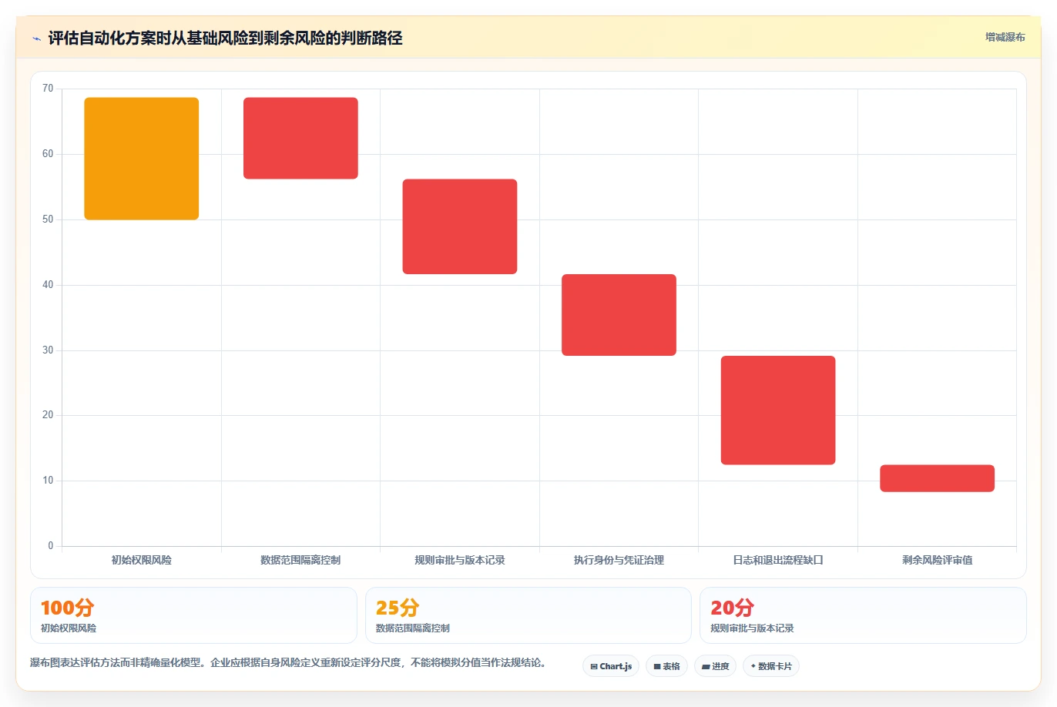Click the 进度 tag chip

point(716,666)
